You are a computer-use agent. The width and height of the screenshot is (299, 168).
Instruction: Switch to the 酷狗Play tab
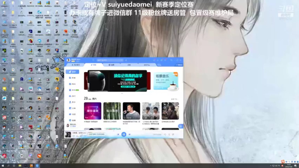coord(147,65)
